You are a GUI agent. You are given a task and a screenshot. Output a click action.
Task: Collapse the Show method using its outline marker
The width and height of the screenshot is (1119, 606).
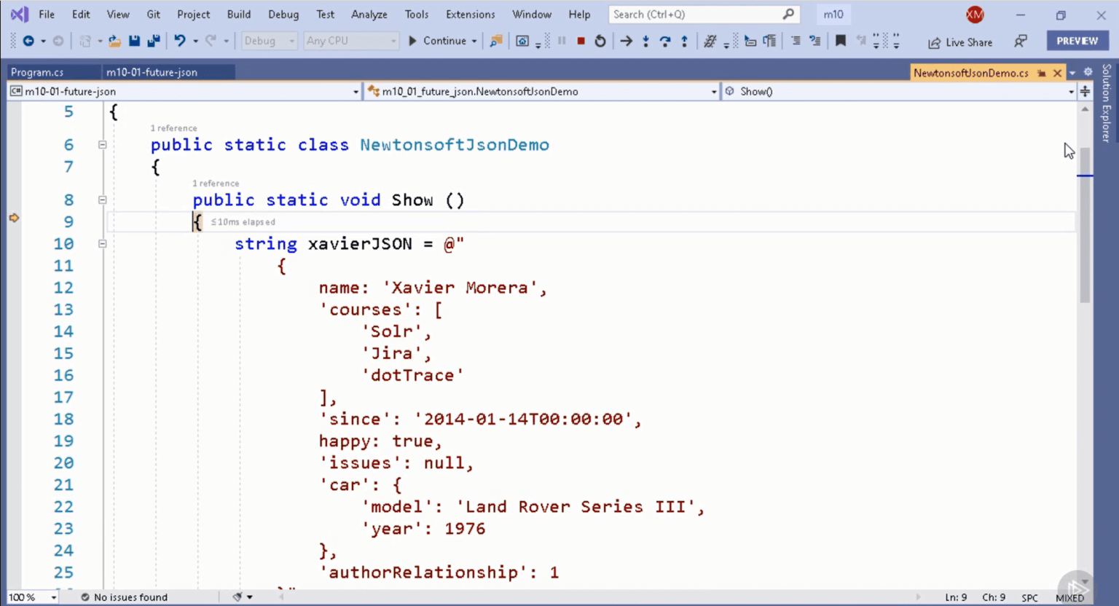coord(103,200)
